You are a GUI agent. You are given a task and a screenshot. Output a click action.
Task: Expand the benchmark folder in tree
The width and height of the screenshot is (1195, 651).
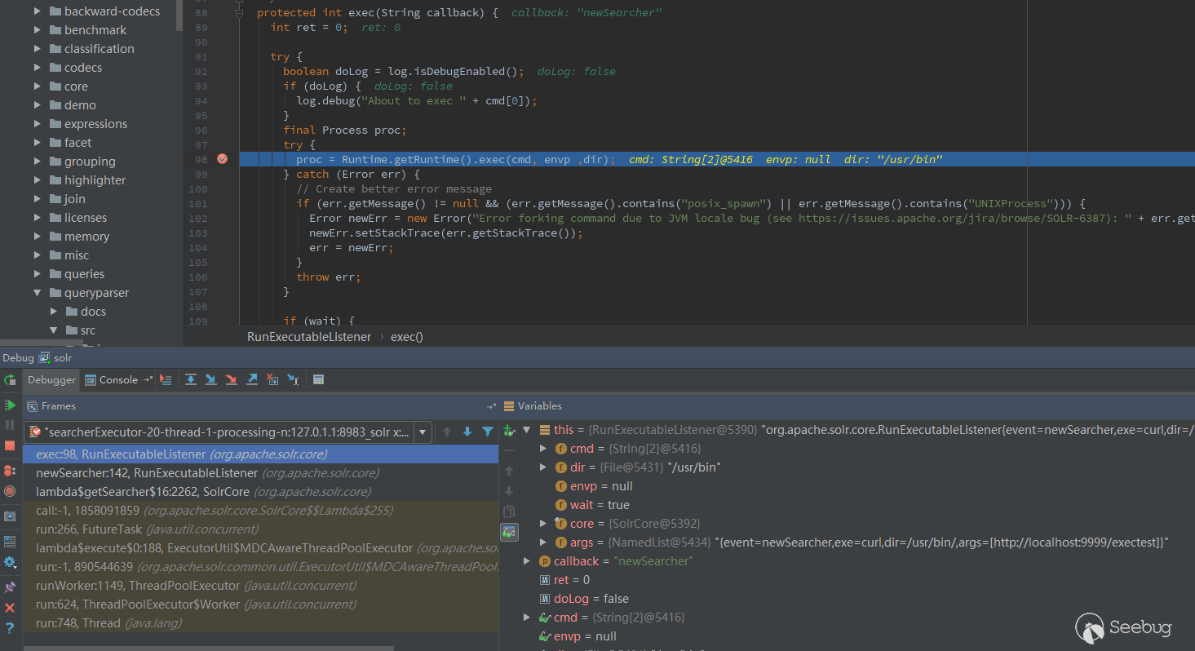[38, 30]
